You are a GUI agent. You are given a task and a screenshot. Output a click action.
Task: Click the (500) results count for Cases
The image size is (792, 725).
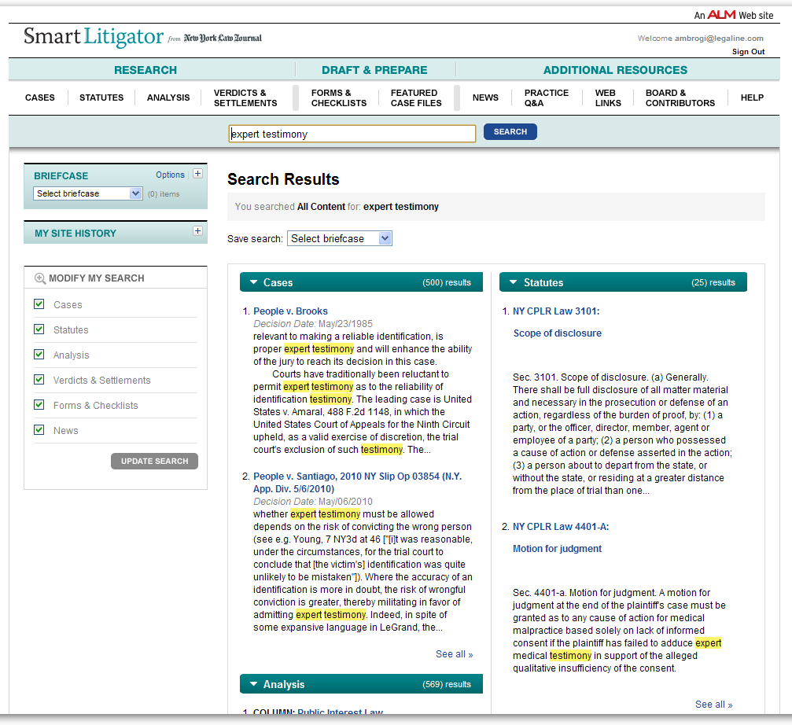(447, 283)
